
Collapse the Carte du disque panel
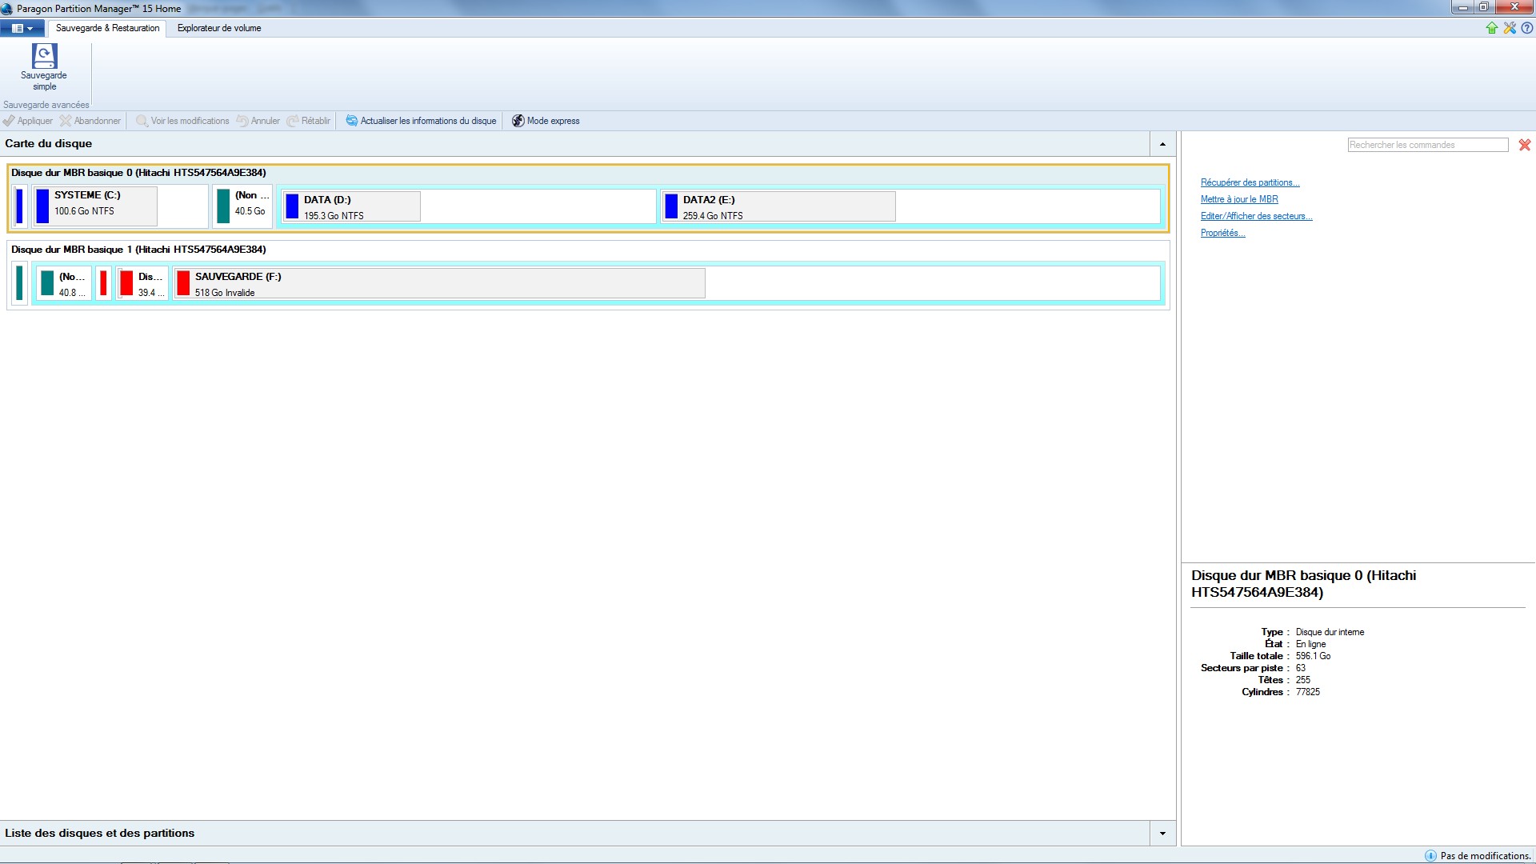click(x=1162, y=144)
